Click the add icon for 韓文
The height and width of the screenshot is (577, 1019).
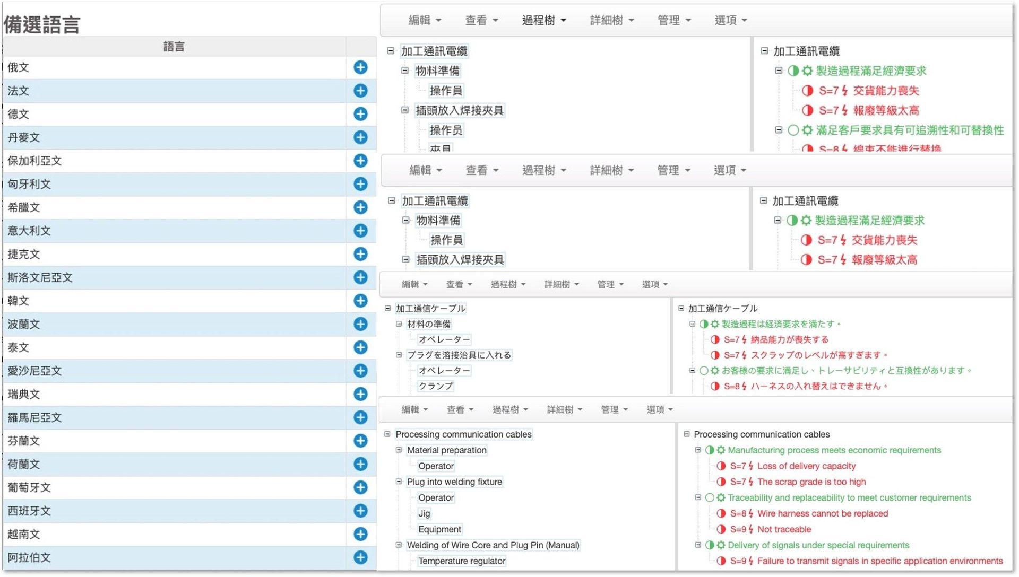360,301
